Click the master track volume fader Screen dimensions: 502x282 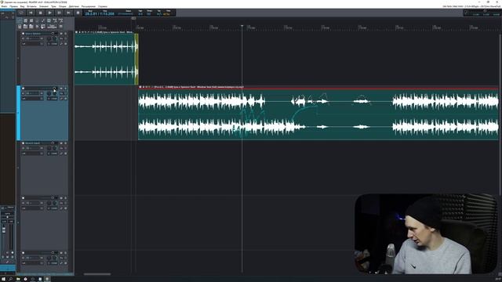pyautogui.click(x=4, y=229)
